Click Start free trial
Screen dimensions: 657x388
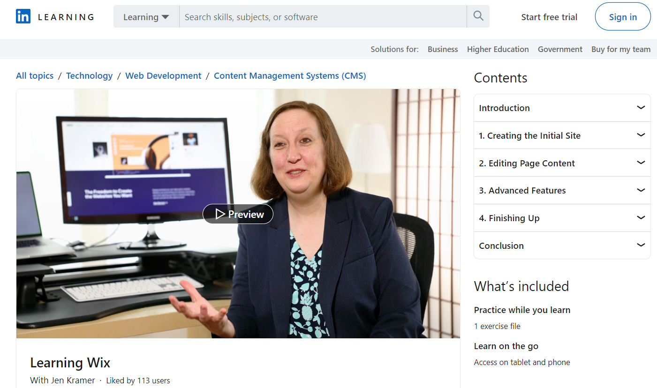pyautogui.click(x=549, y=17)
